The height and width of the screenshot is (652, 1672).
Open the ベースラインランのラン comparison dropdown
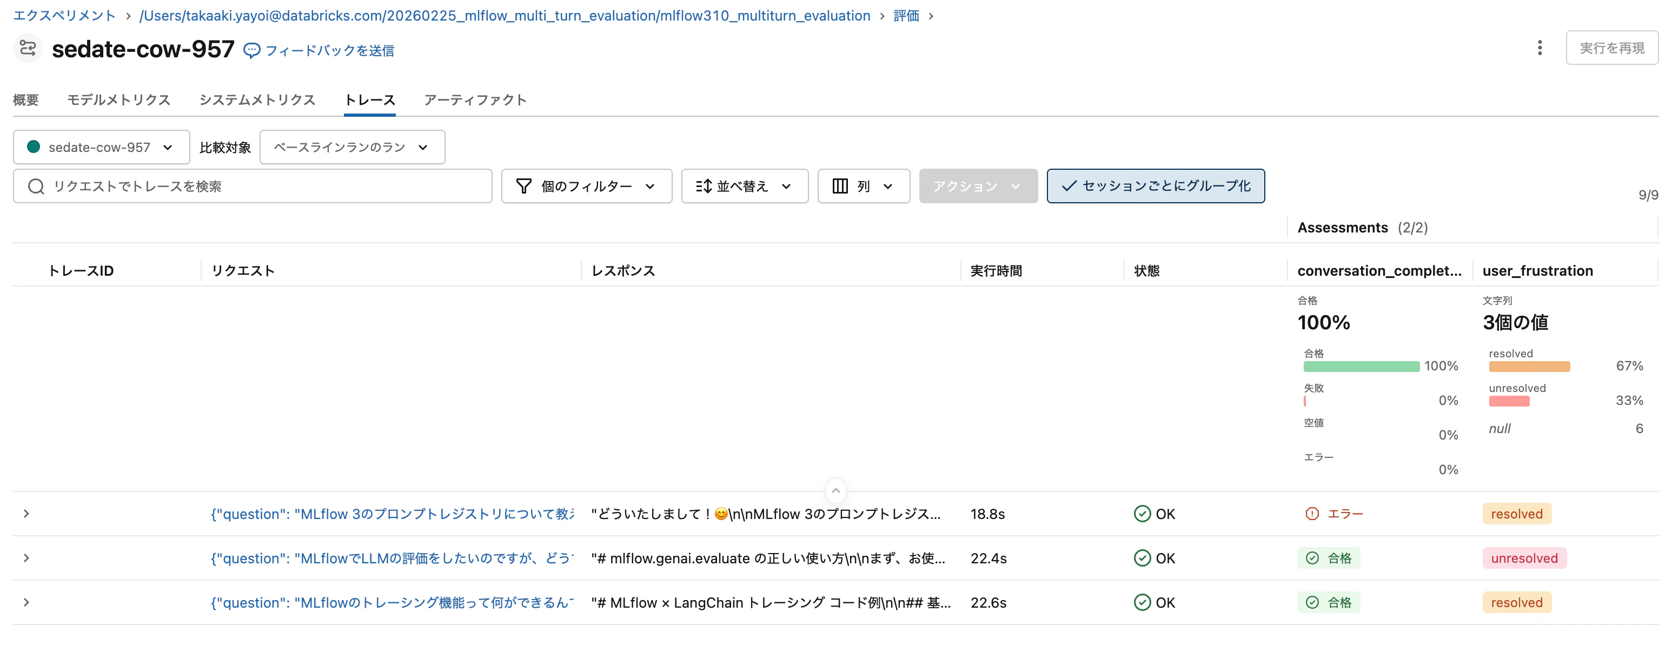point(352,147)
